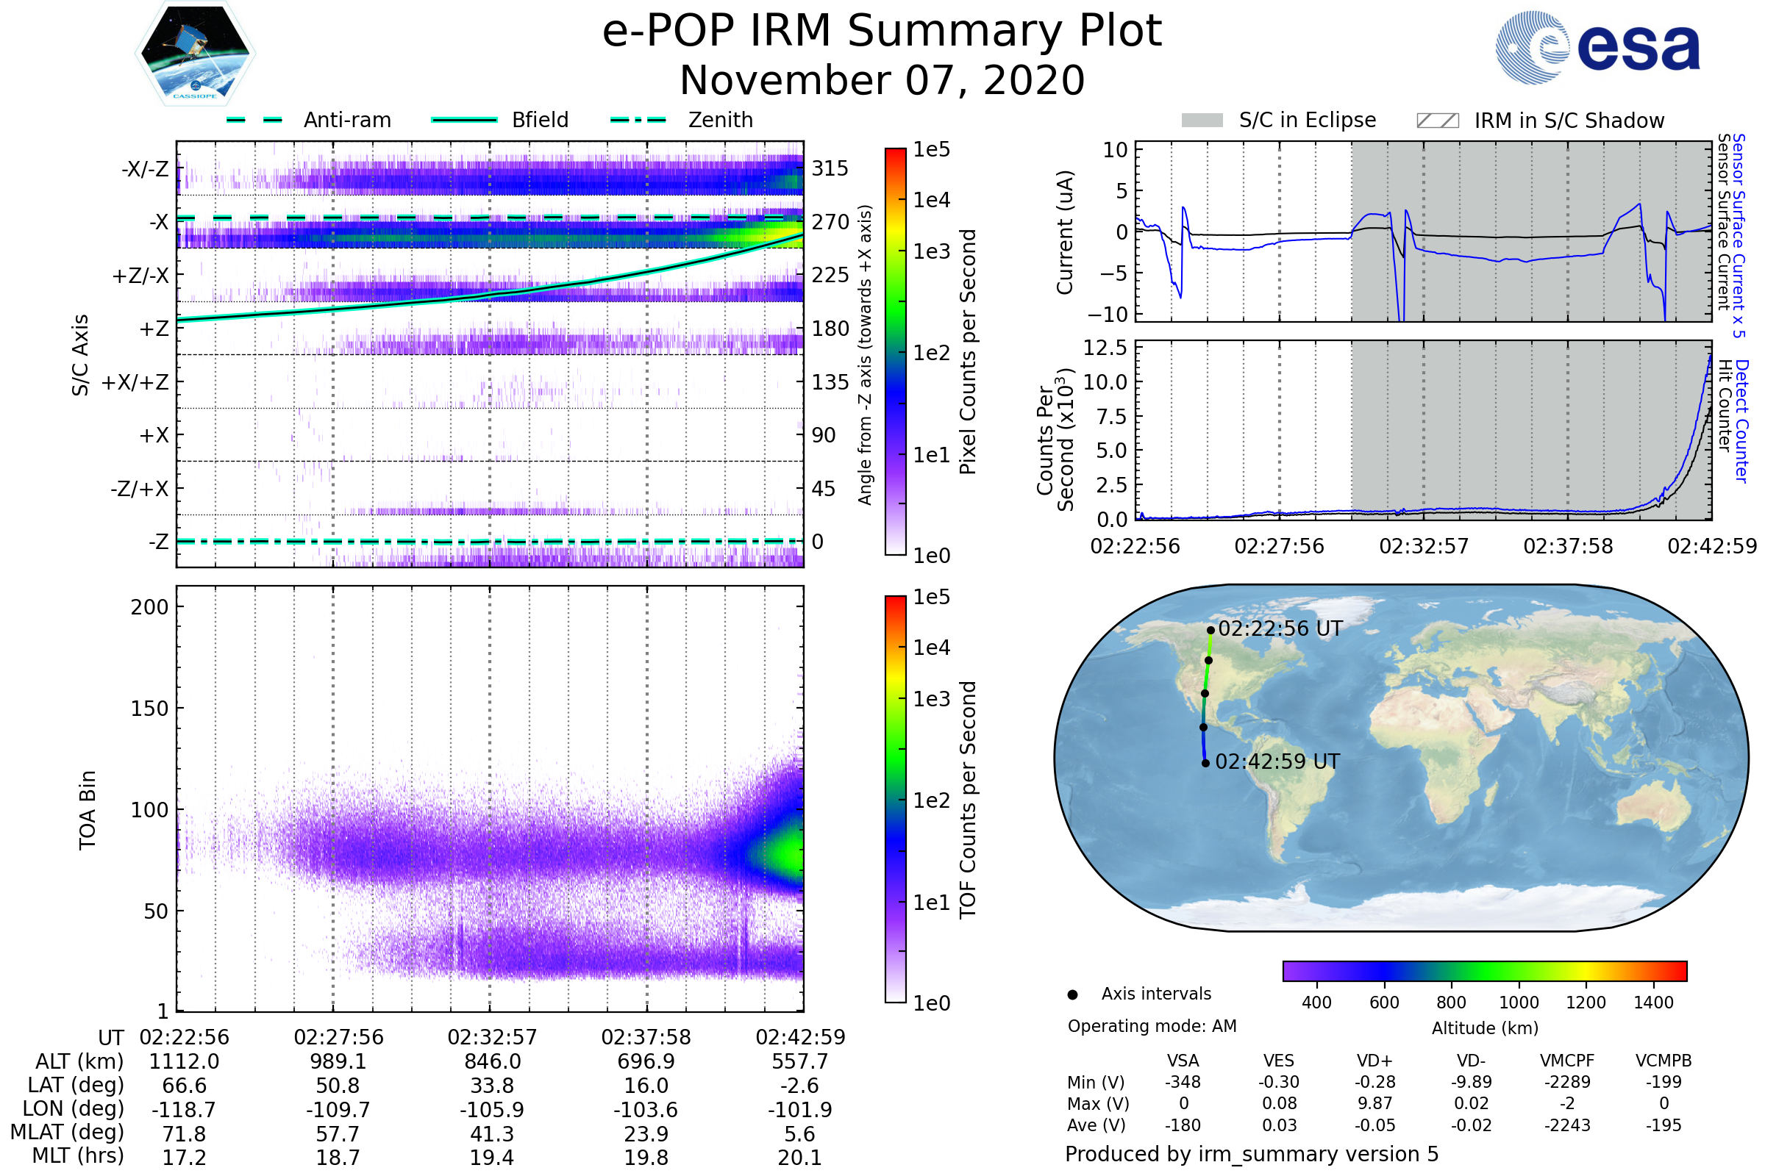Click the ESA logo

(1597, 46)
